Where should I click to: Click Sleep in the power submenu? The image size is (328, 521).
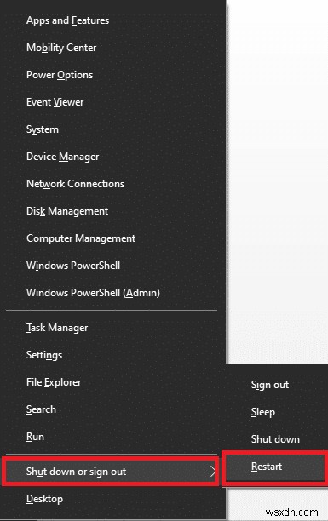(262, 412)
